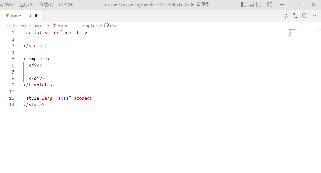Click v.vue in the breadcrumb
Screen dimensions: 321x173
[x=63, y=26]
